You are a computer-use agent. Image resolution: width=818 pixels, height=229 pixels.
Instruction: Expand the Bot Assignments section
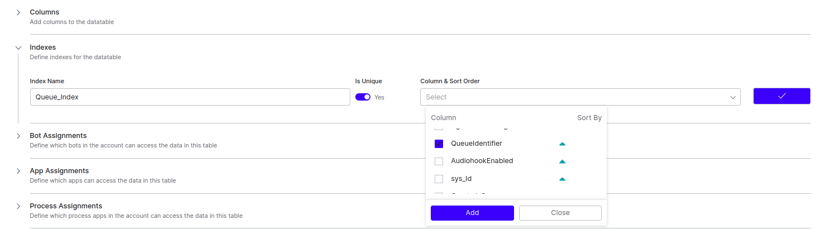[18, 136]
